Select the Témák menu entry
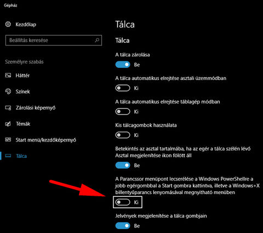 click(x=23, y=124)
